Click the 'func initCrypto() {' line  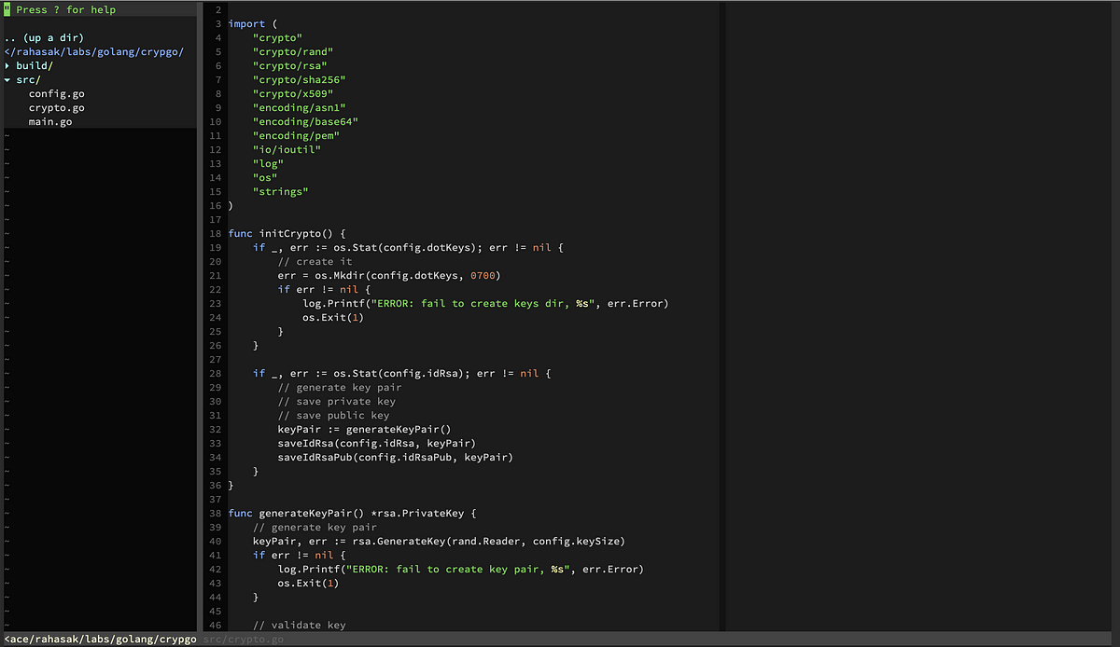pyautogui.click(x=287, y=233)
